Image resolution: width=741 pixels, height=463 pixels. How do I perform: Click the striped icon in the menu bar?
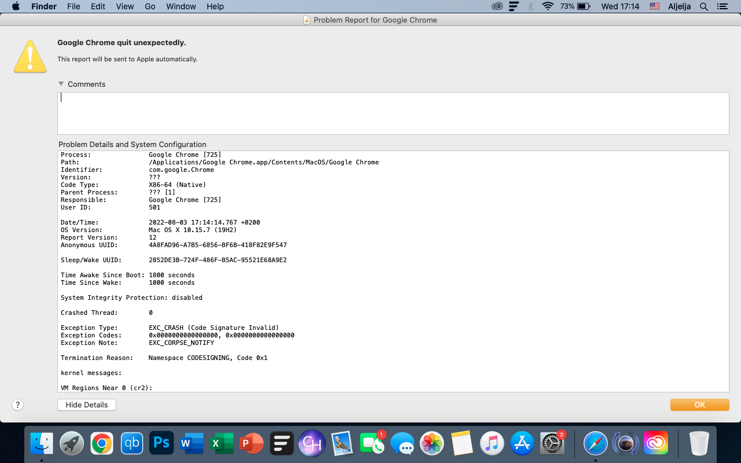pyautogui.click(x=513, y=6)
